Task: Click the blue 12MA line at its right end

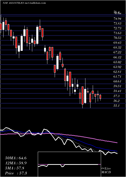Action: [x=117, y=151]
